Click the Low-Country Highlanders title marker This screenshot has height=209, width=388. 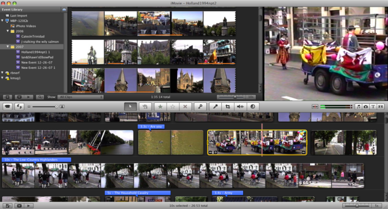pyautogui.click(x=36, y=160)
